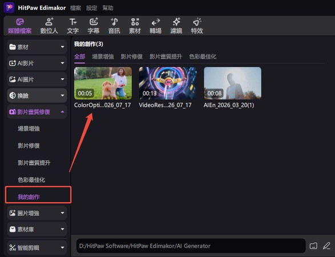Image resolution: width=335 pixels, height=257 pixels.
Task: Expand the 圖片增強 dropdown arrow
Action: (x=62, y=213)
